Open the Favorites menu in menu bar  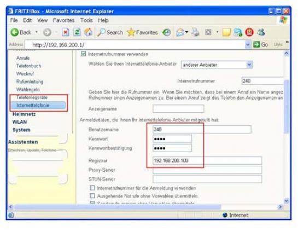pyautogui.click(x=63, y=20)
